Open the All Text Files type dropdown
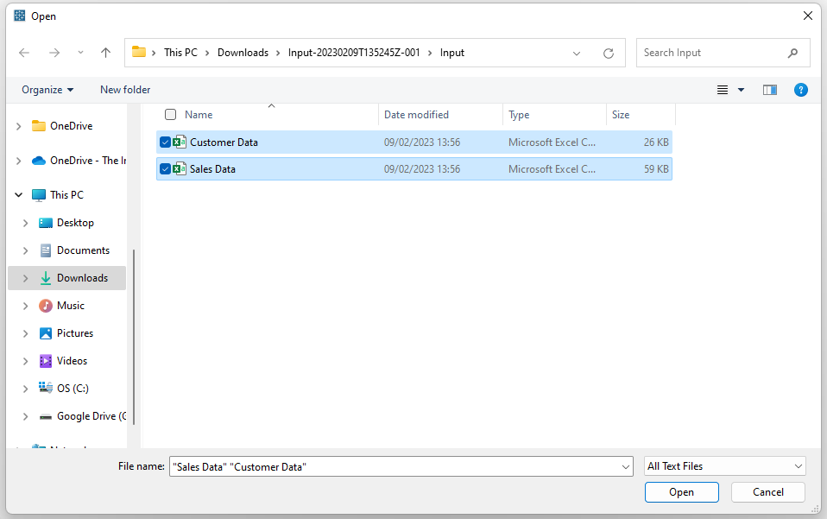 pos(724,466)
